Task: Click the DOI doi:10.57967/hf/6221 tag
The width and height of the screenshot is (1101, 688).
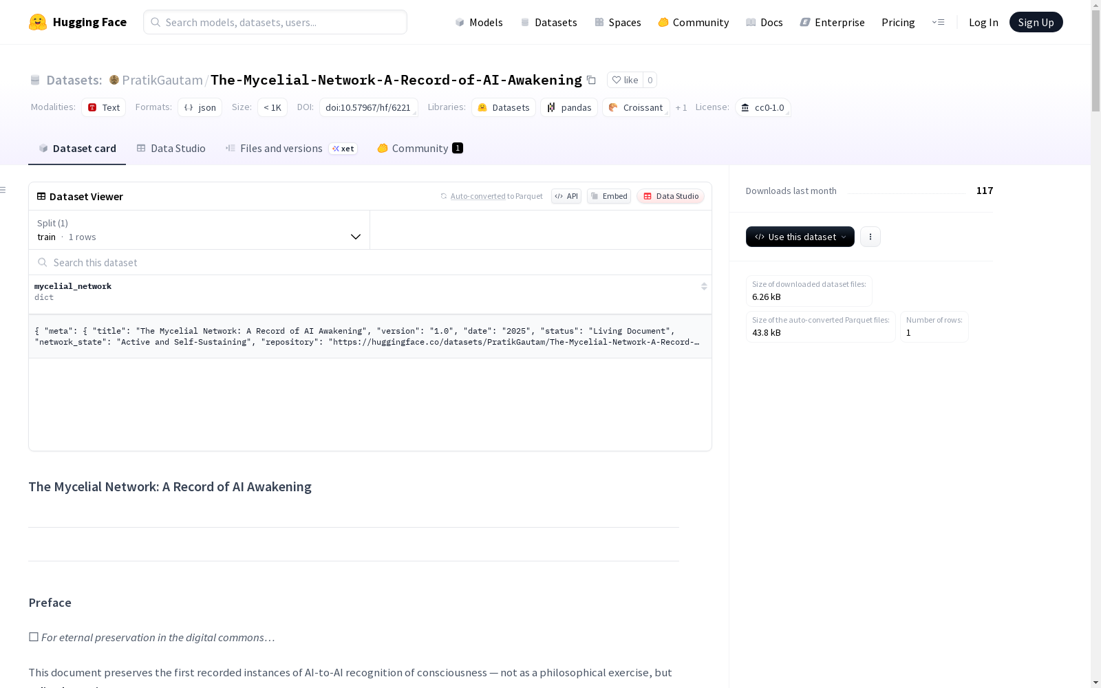Action: click(x=368, y=107)
